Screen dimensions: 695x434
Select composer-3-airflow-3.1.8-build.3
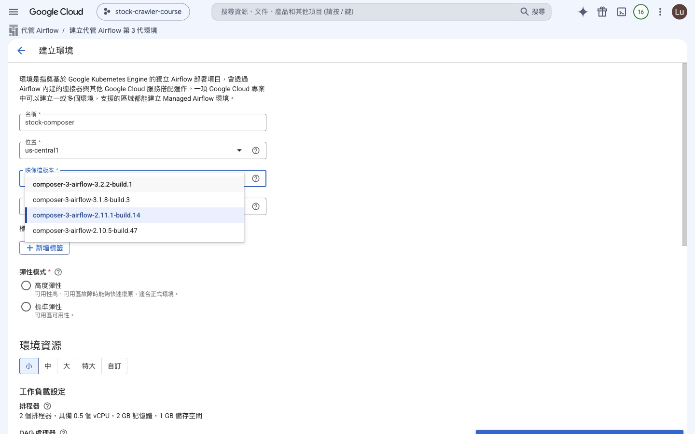[135, 200]
